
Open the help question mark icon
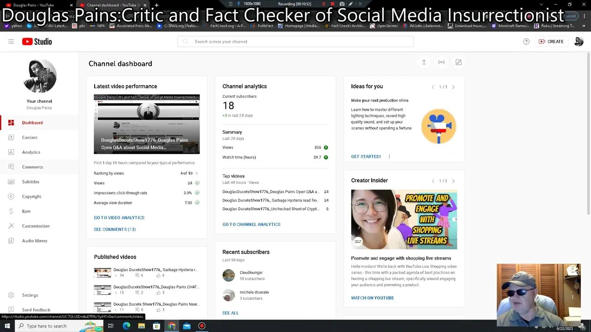(526, 41)
